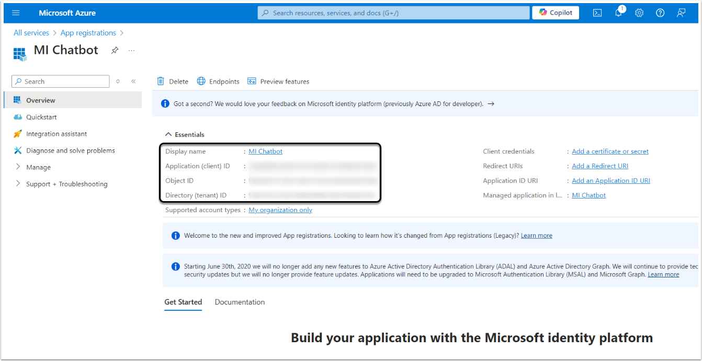Launch Copilot from the top bar
This screenshot has height=361, width=702.
coord(556,13)
